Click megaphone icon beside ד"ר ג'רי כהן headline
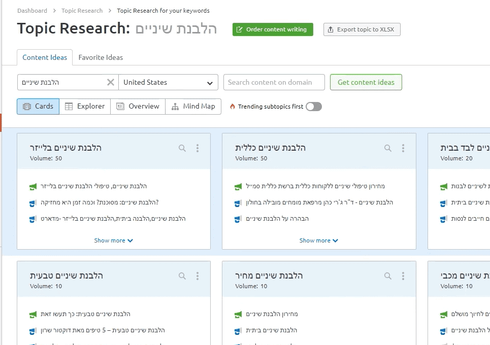This screenshot has width=490, height=345. tap(238, 203)
